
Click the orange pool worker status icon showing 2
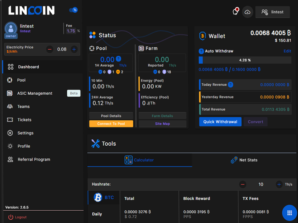point(118,72)
